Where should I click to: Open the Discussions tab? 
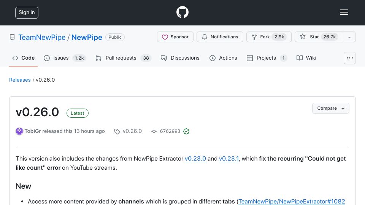[x=180, y=58]
